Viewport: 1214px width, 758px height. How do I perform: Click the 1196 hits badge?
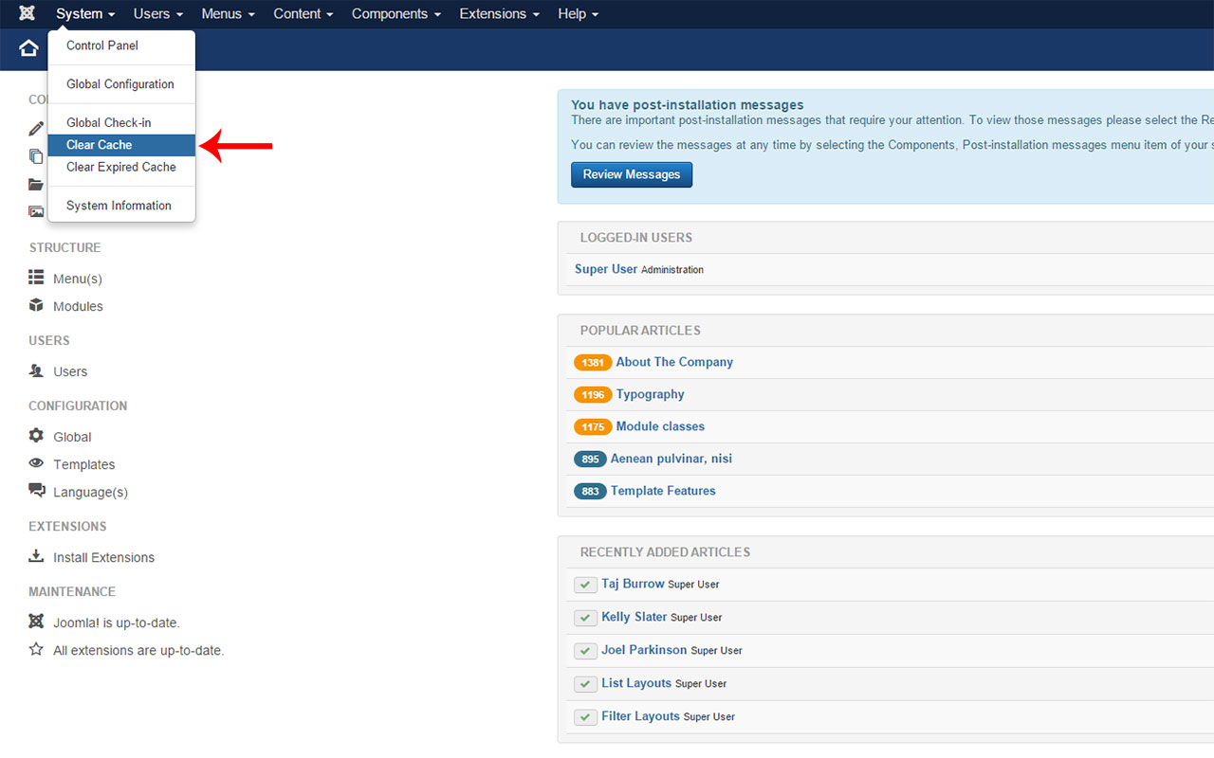click(x=593, y=395)
